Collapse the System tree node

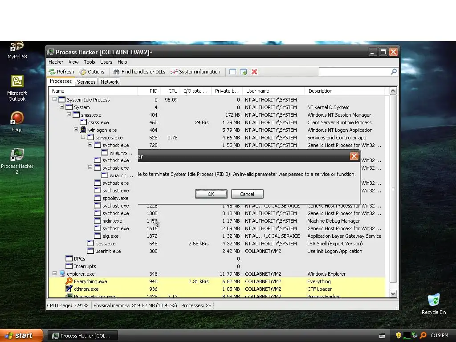point(61,107)
